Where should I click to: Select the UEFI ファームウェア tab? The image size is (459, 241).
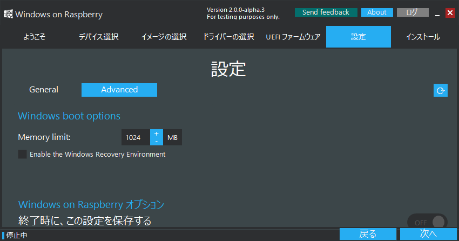pos(293,37)
